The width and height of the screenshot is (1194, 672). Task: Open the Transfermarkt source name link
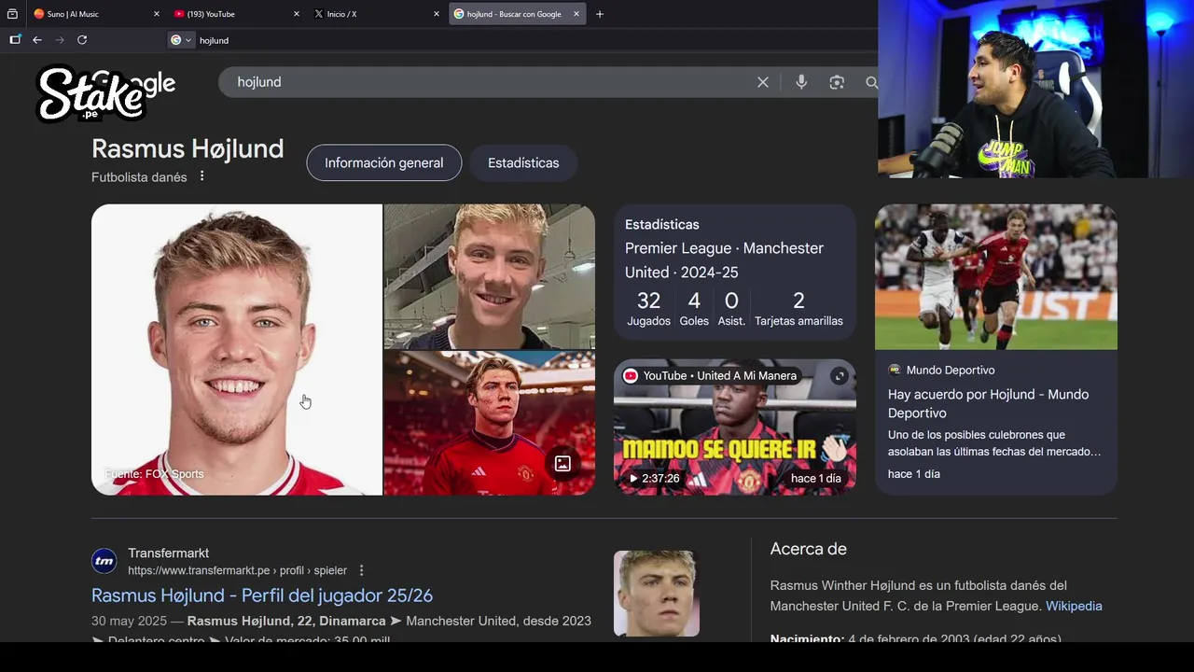[x=169, y=553]
